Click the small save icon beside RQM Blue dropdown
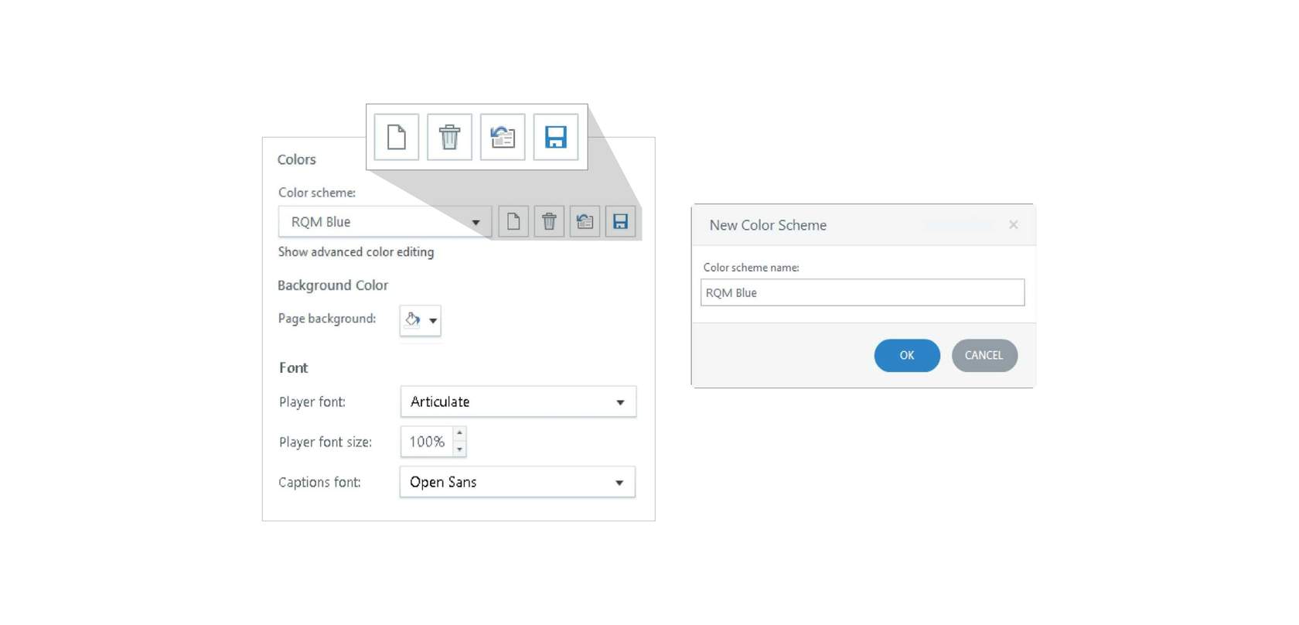Viewport: 1299px width, 625px height. (620, 222)
